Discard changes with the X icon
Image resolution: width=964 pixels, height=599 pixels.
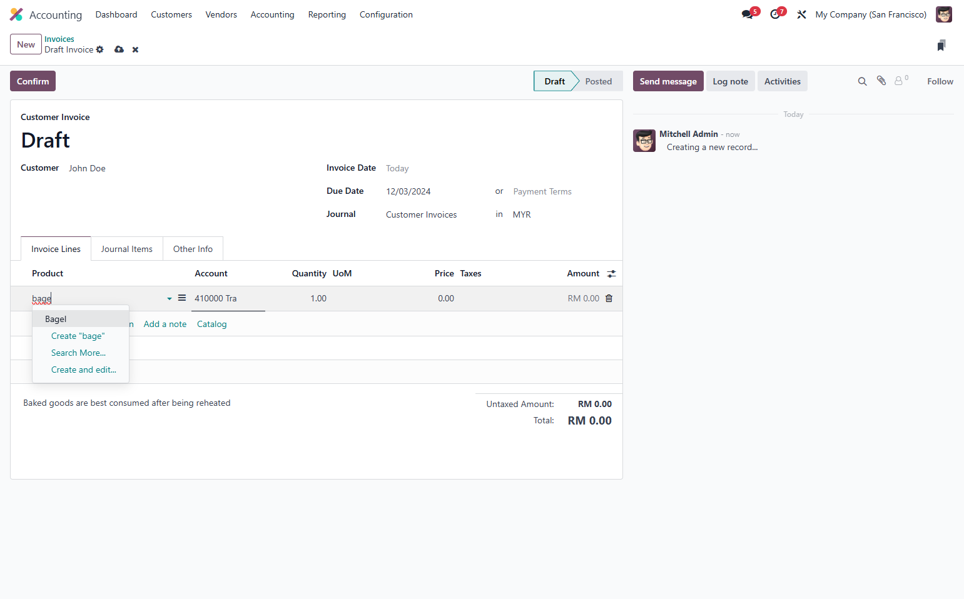(135, 49)
